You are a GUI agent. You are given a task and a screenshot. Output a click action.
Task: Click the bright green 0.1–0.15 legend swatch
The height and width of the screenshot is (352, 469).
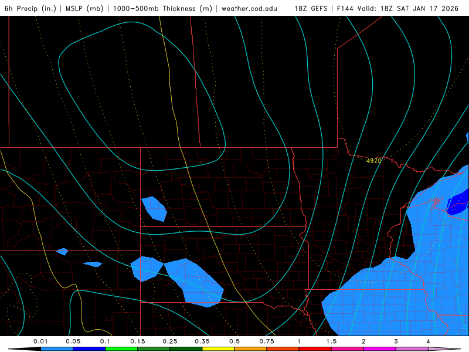(x=121, y=349)
